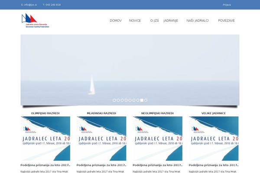260x173 pixels.
Task: Select the third slider pagination dot
Action: click(x=122, y=100)
